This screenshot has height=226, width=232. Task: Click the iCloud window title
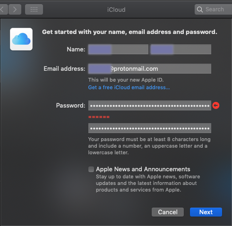pos(116,10)
